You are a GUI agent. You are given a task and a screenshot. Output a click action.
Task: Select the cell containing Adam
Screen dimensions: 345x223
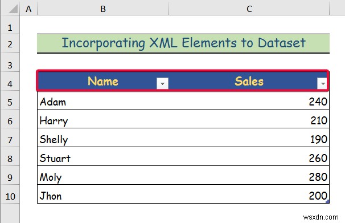(103, 100)
